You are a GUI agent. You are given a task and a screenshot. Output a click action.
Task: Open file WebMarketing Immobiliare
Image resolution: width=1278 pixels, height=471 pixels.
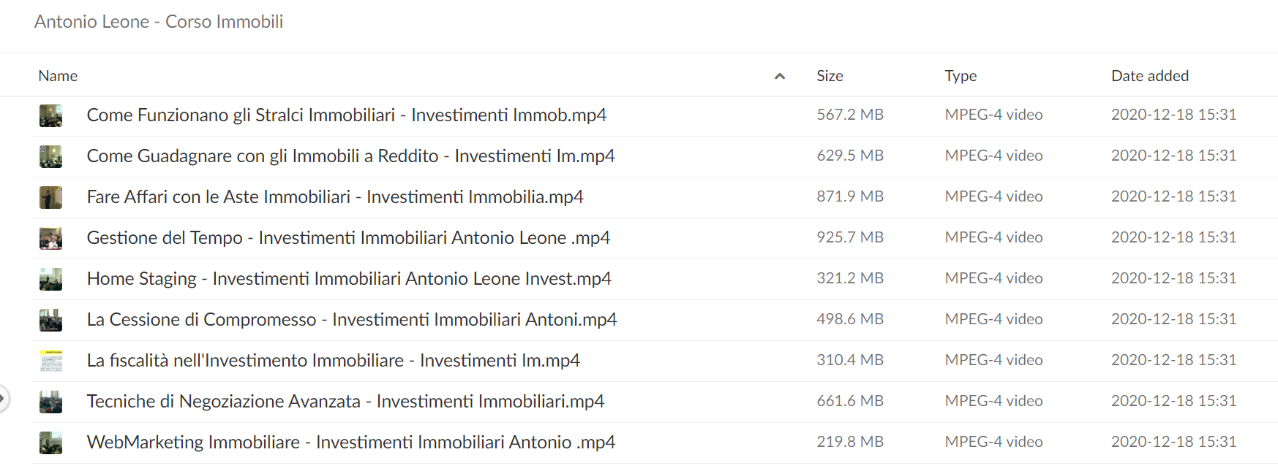click(351, 443)
